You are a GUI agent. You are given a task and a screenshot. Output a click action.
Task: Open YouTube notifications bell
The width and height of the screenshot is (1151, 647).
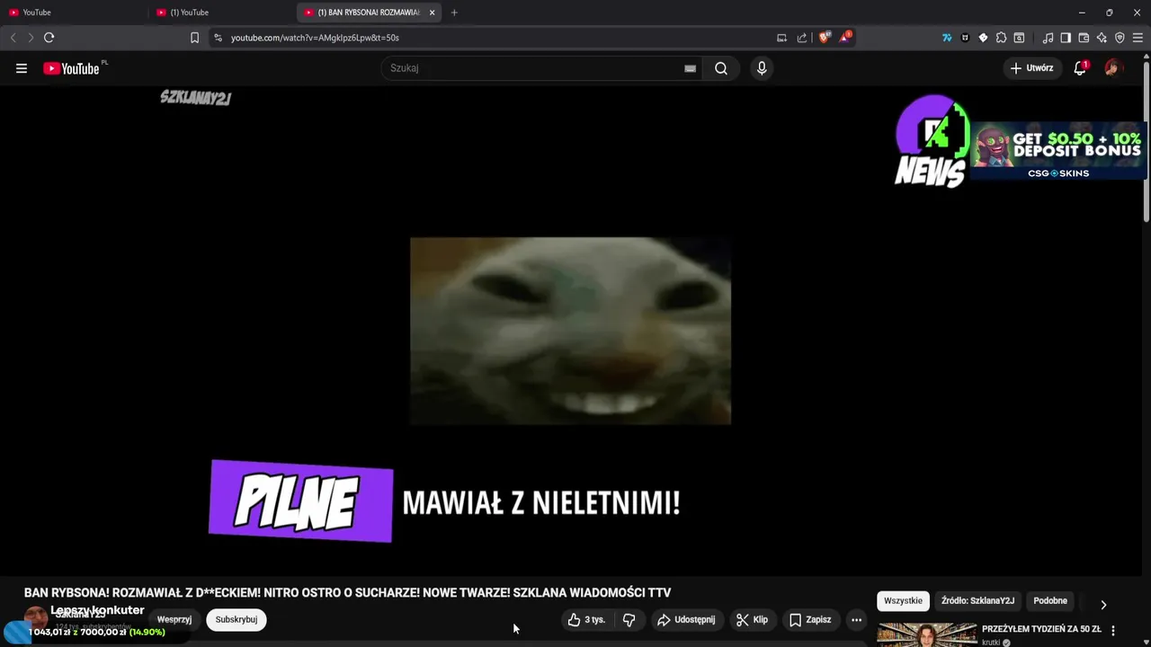coord(1080,68)
